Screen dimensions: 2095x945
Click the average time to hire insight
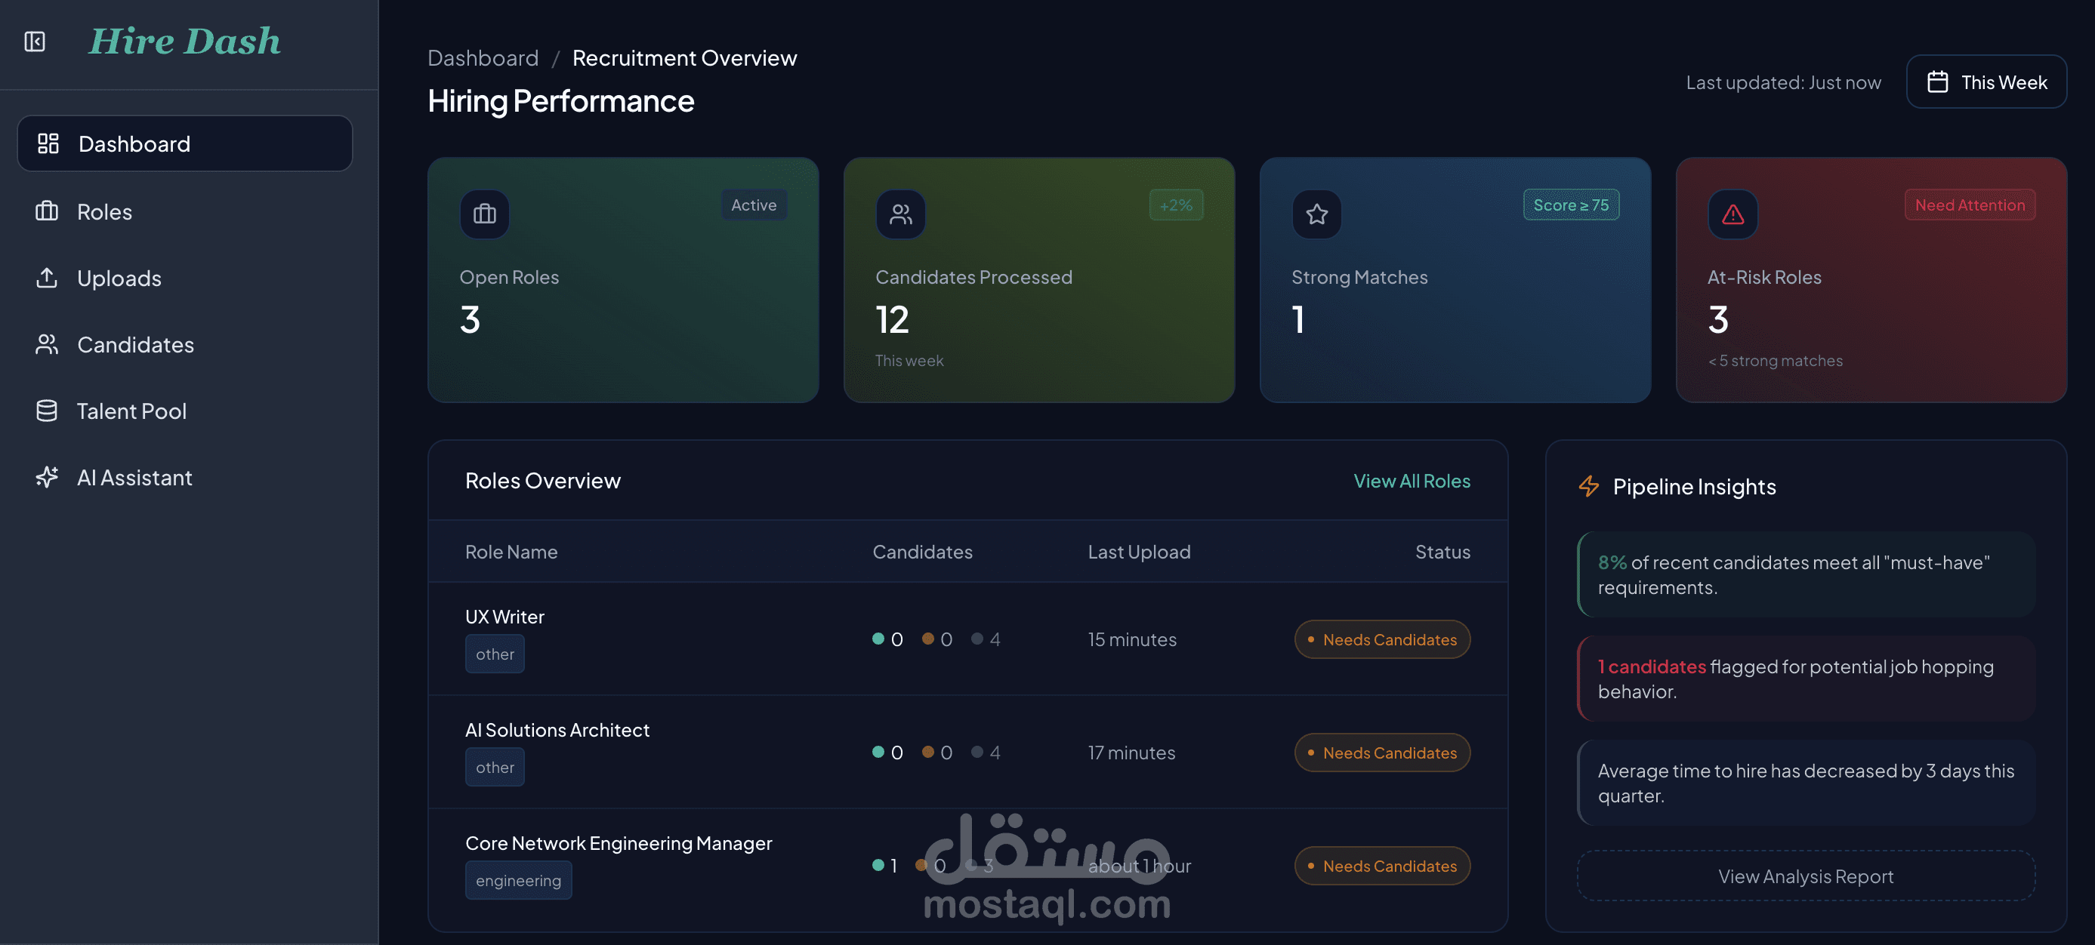coord(1806,783)
